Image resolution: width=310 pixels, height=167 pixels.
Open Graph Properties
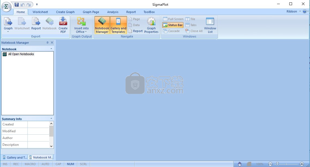click(151, 25)
